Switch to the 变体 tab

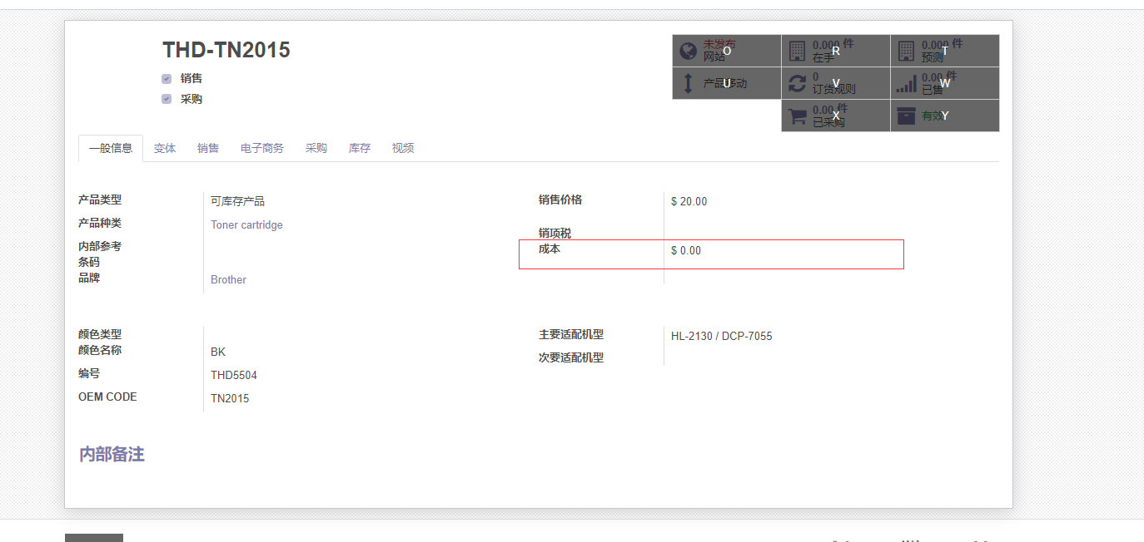[x=165, y=148]
